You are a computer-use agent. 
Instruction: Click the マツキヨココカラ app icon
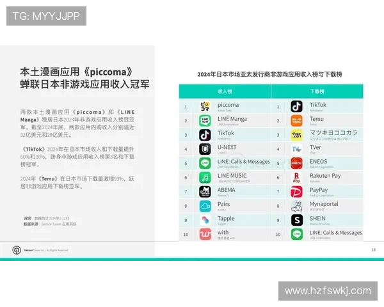tap(296, 135)
